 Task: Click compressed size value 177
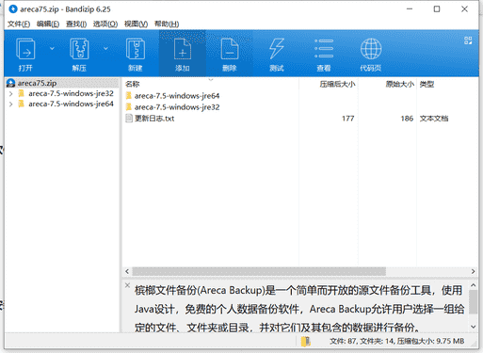point(348,119)
